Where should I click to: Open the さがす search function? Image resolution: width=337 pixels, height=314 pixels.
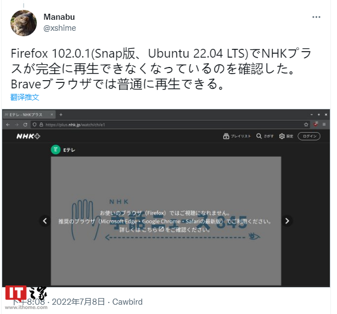coord(265,136)
